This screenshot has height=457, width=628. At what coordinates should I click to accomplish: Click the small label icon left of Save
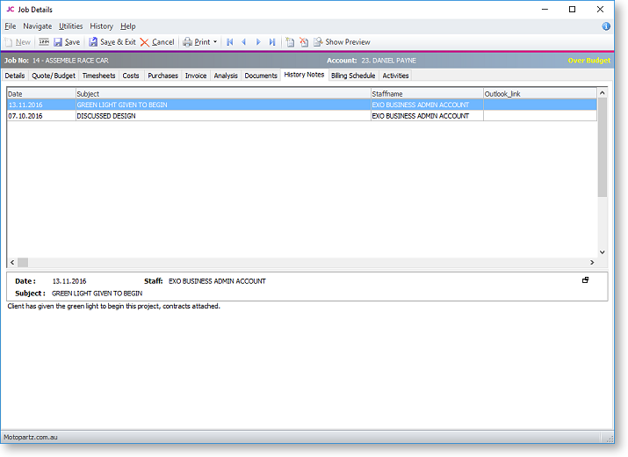44,42
